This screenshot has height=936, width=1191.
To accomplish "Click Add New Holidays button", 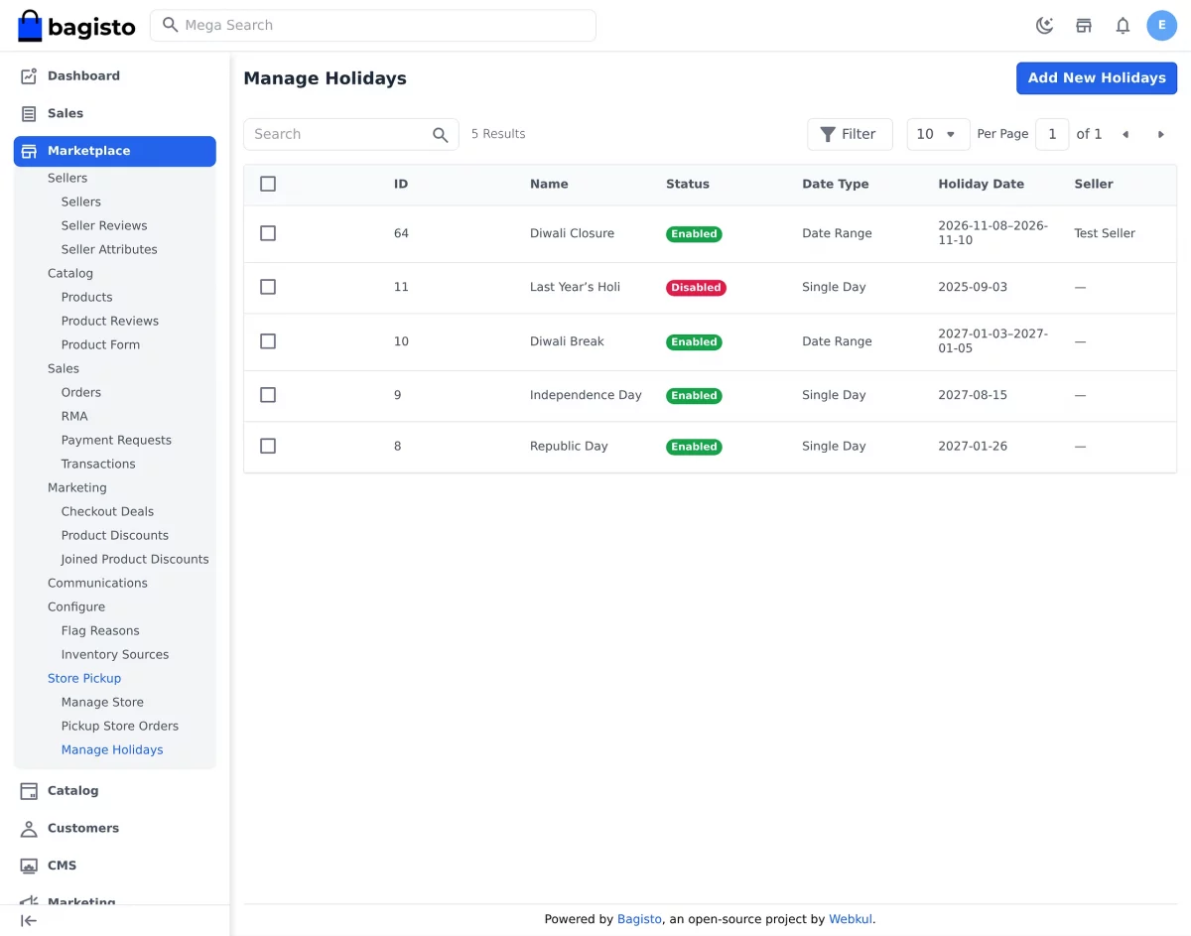I will pos(1097,78).
